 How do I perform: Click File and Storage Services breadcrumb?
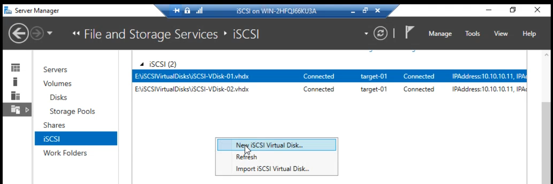click(151, 34)
